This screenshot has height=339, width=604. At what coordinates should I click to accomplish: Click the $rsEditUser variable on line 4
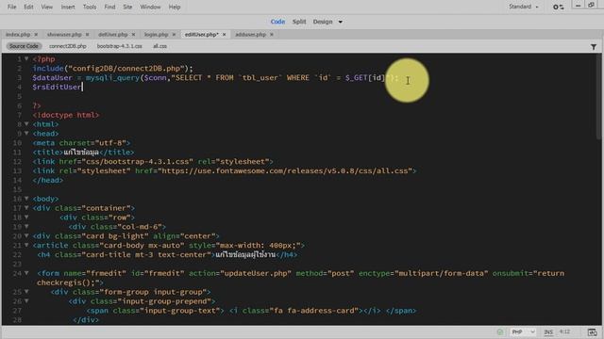click(57, 88)
